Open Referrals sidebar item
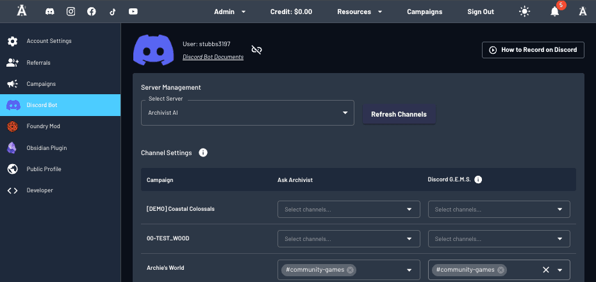The height and width of the screenshot is (282, 596). pos(60,63)
